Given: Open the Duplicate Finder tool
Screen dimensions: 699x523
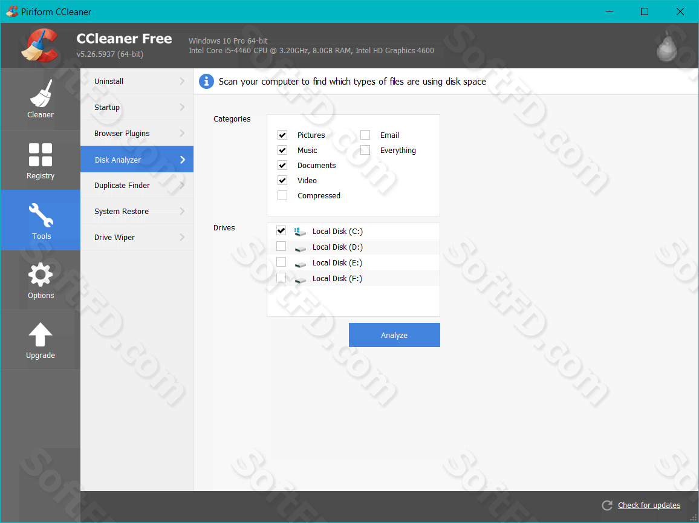Looking at the screenshot, I should 137,185.
